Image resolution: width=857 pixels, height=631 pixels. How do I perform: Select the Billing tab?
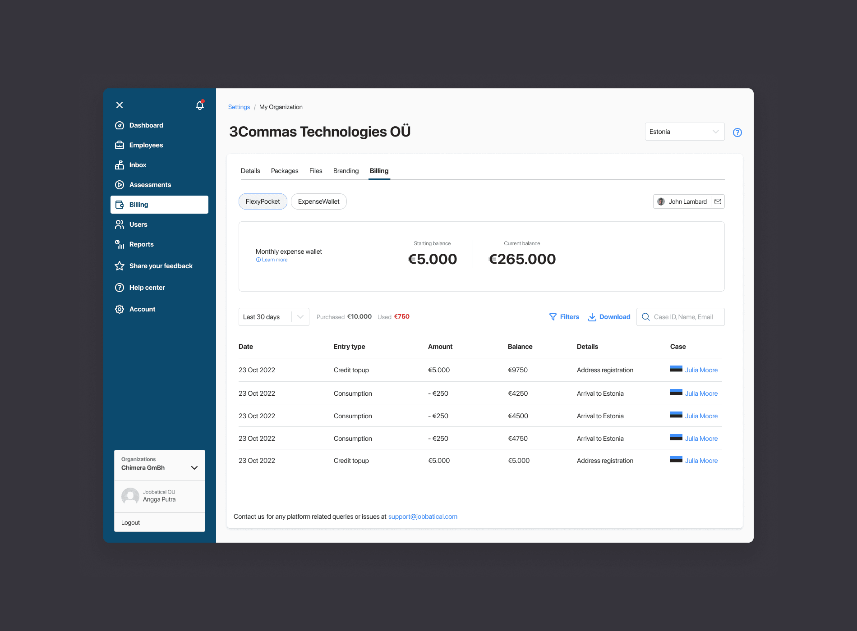[379, 171]
